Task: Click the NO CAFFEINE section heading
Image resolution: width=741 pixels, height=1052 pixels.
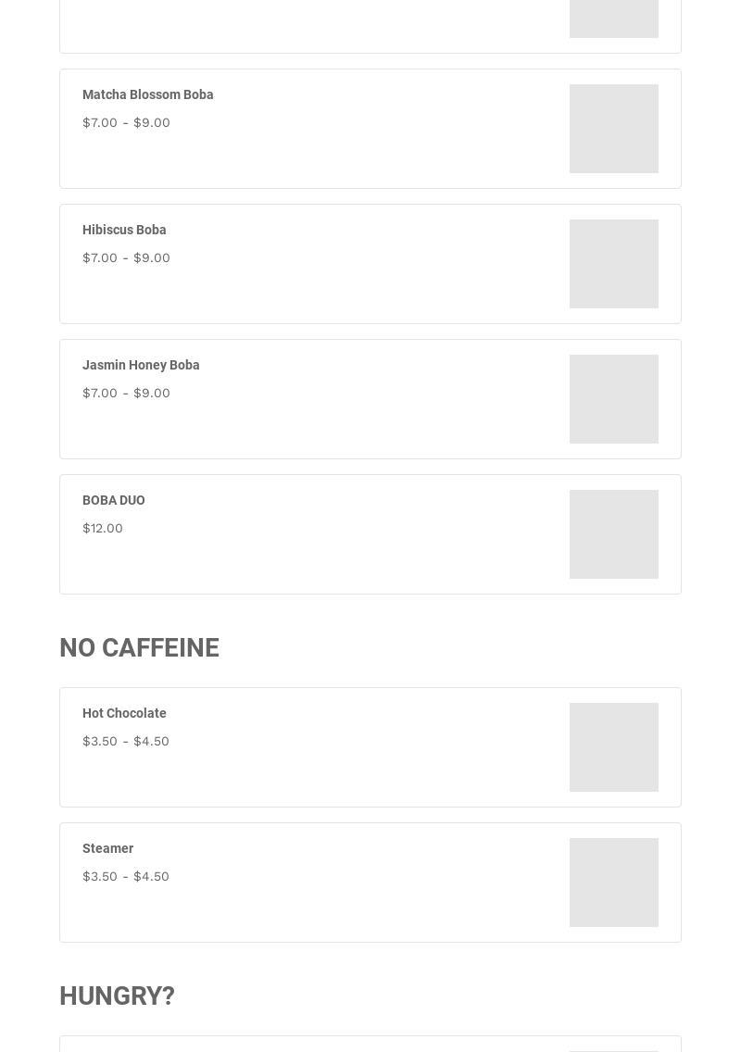Action: click(139, 647)
